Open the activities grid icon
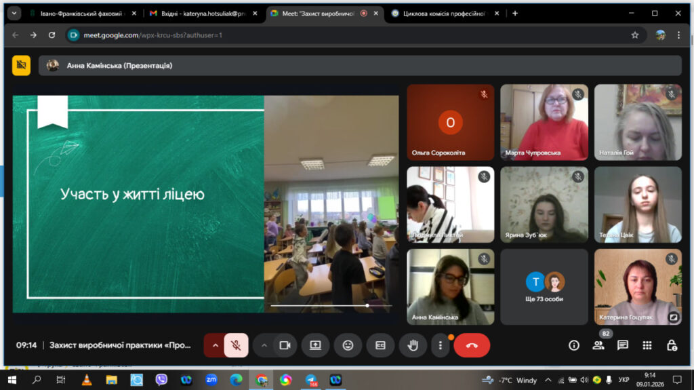This screenshot has height=390, width=694. point(647,345)
